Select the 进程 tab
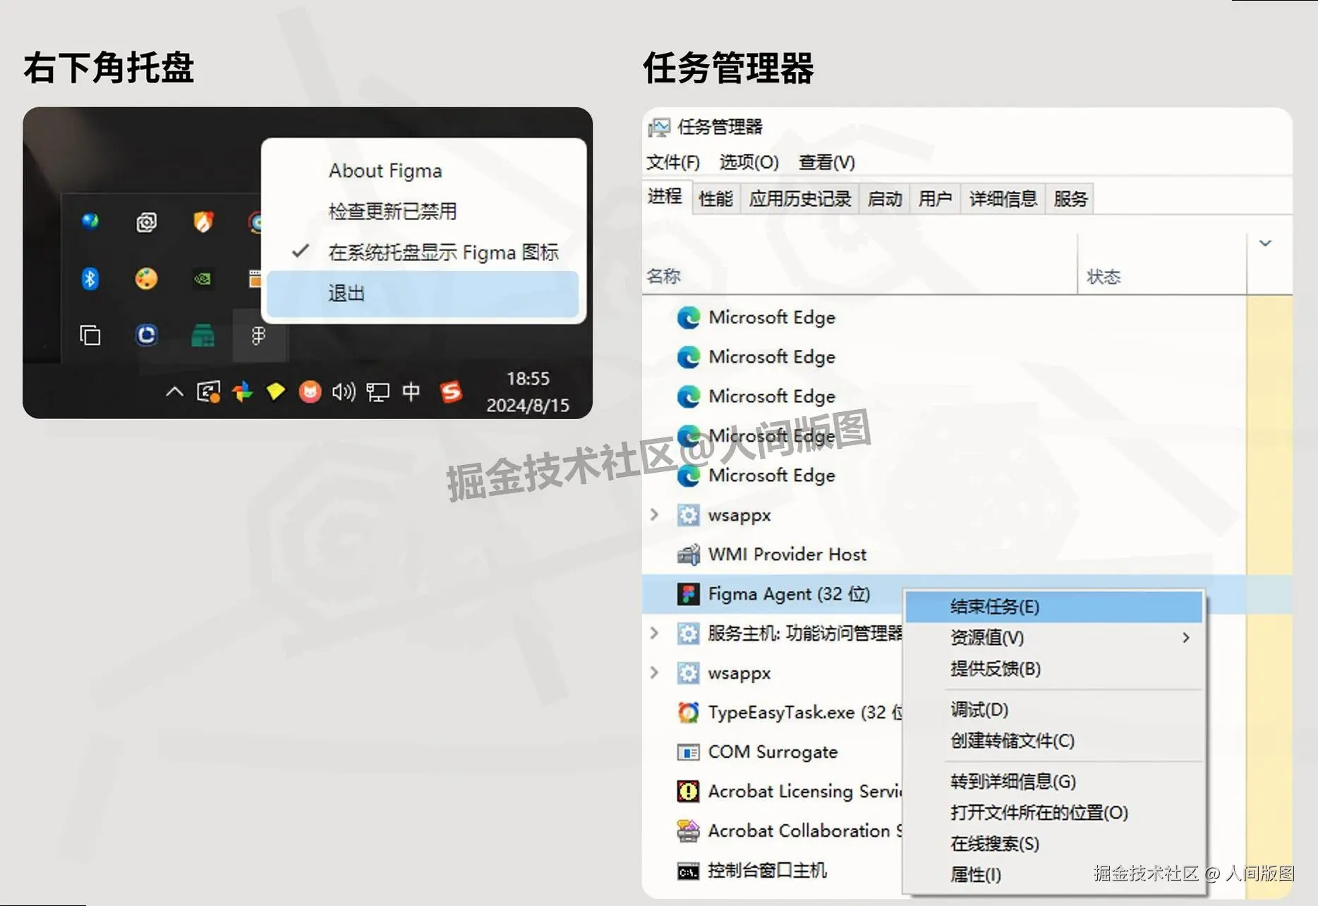Viewport: 1318px width, 906px height. 665,196
